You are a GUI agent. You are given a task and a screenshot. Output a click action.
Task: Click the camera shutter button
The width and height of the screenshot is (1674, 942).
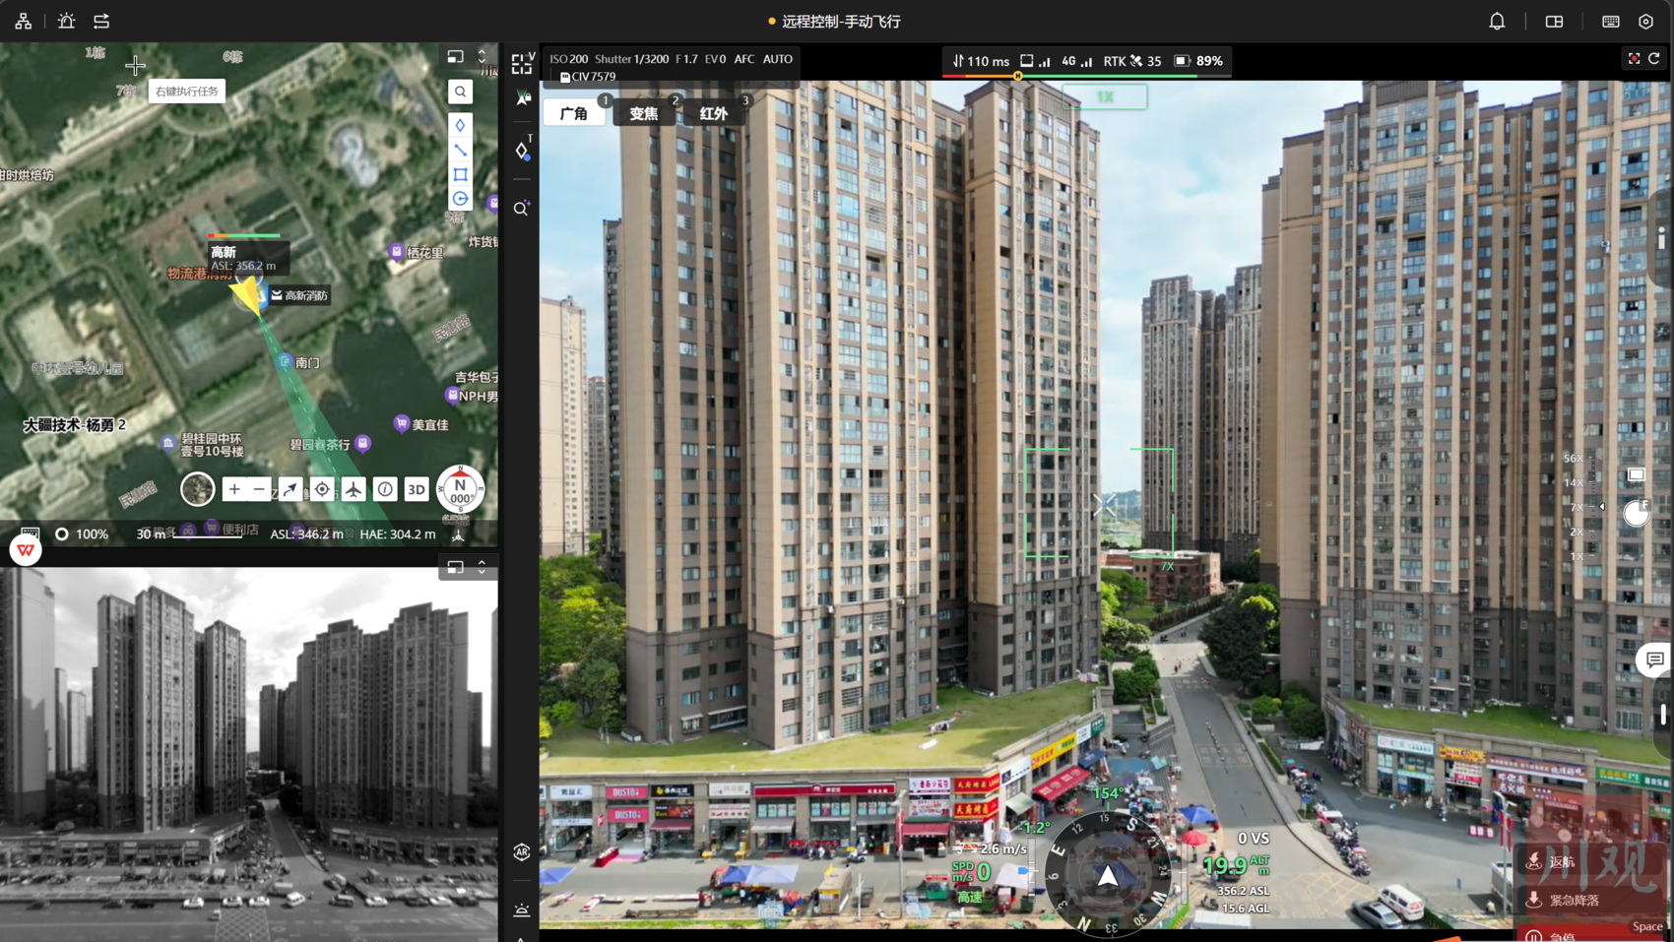point(1636,513)
